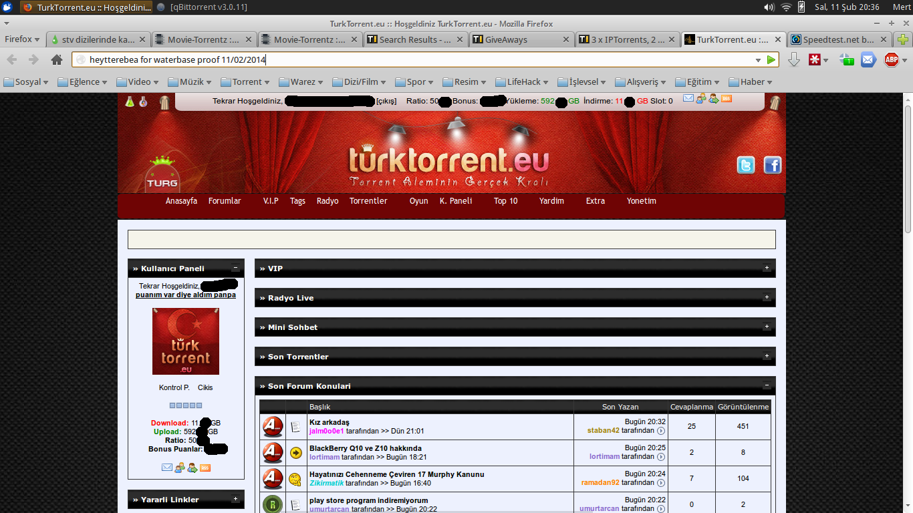Switch to the Search Results browser tab

[x=415, y=39]
